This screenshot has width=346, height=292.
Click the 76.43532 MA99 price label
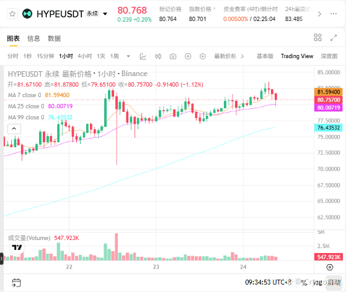(329, 127)
